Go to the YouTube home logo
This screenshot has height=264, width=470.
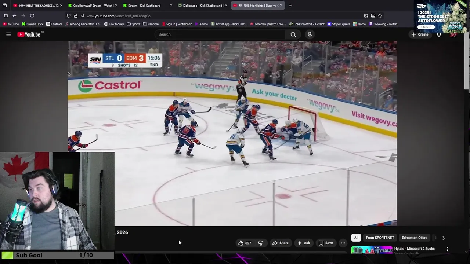click(29, 34)
